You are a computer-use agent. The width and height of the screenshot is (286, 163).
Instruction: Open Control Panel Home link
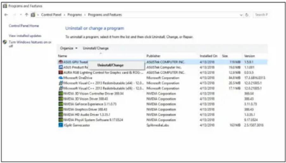click(24, 26)
